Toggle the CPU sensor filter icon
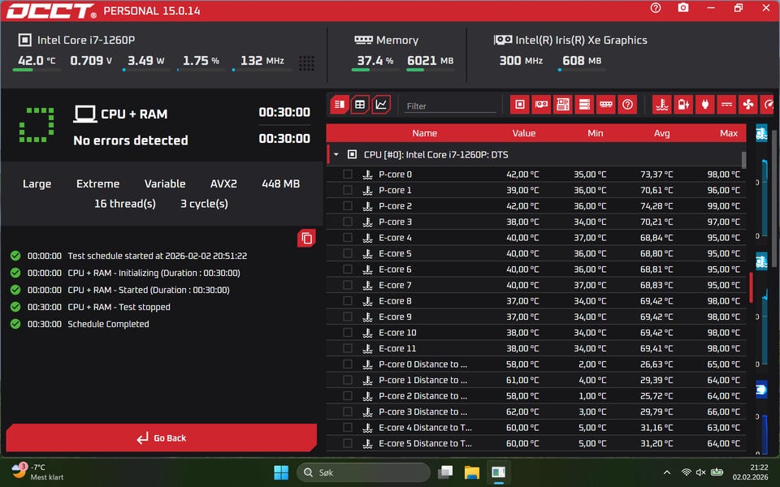This screenshot has width=780, height=487. coord(520,105)
